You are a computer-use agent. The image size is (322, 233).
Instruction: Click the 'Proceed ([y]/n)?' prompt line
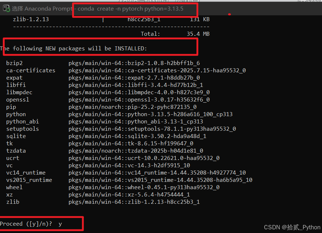pyautogui.click(x=31, y=224)
